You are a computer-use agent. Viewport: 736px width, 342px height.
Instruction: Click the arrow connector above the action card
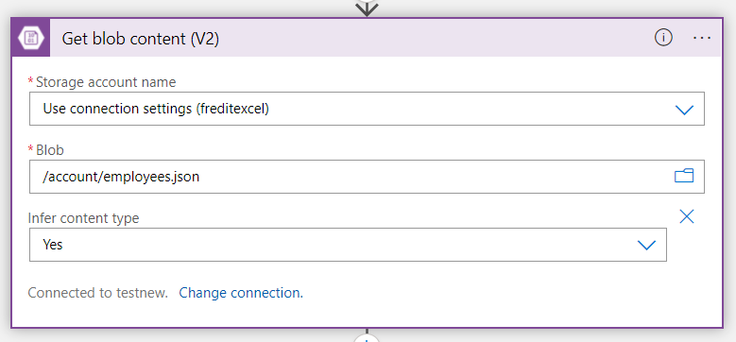[368, 8]
